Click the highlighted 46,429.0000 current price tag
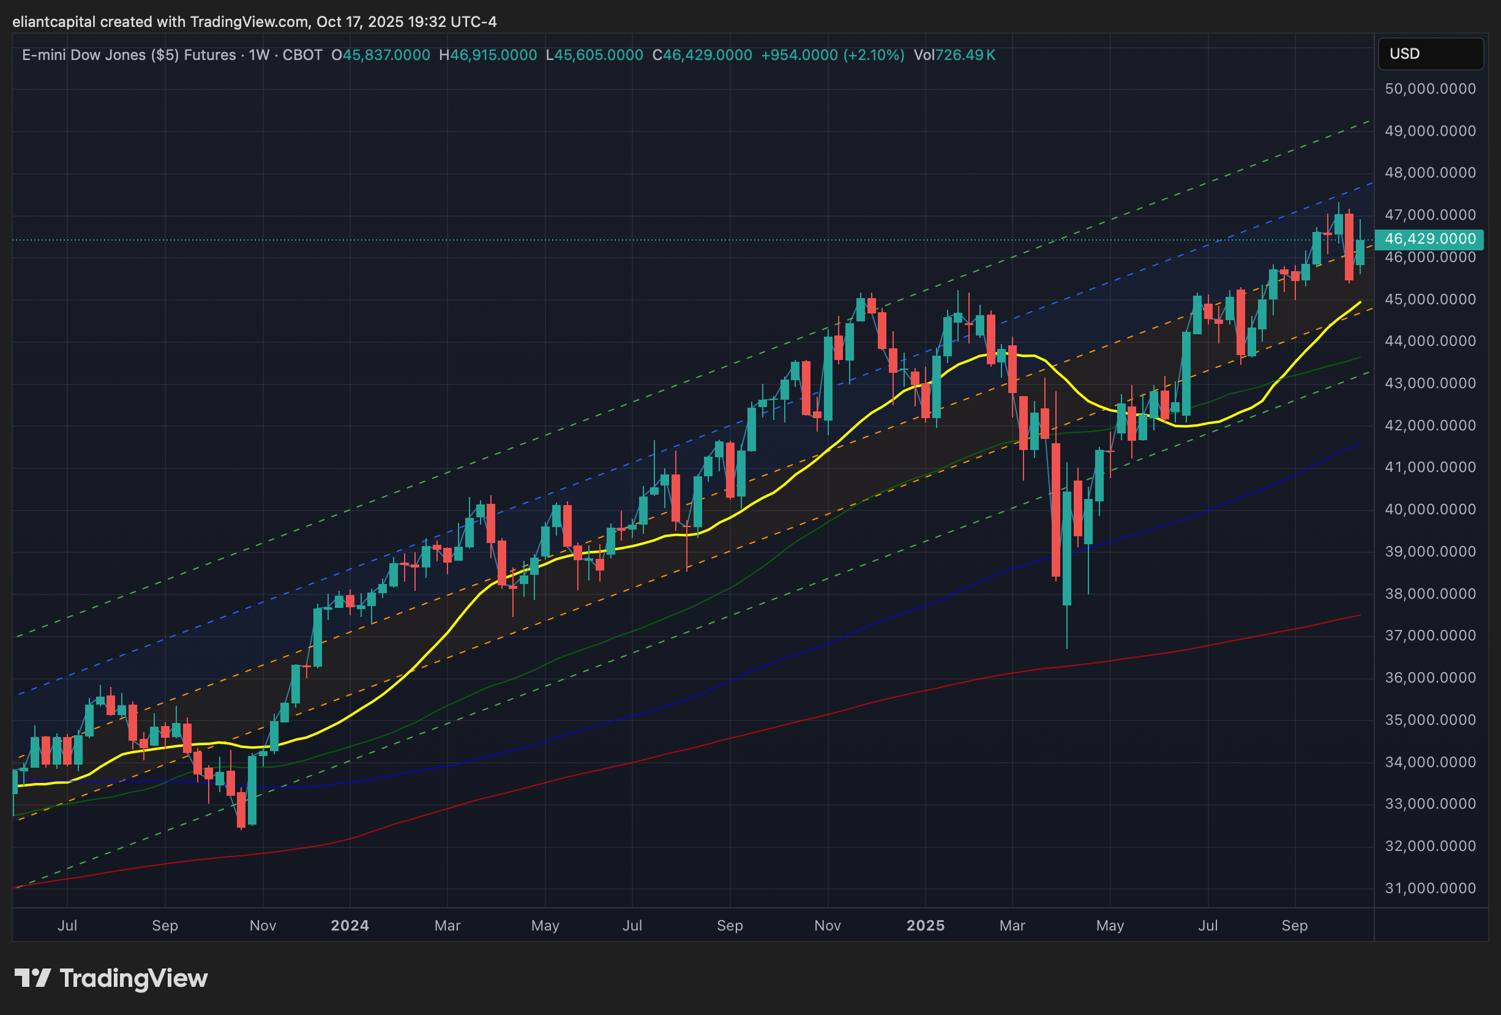Viewport: 1501px width, 1015px height. pyautogui.click(x=1429, y=239)
